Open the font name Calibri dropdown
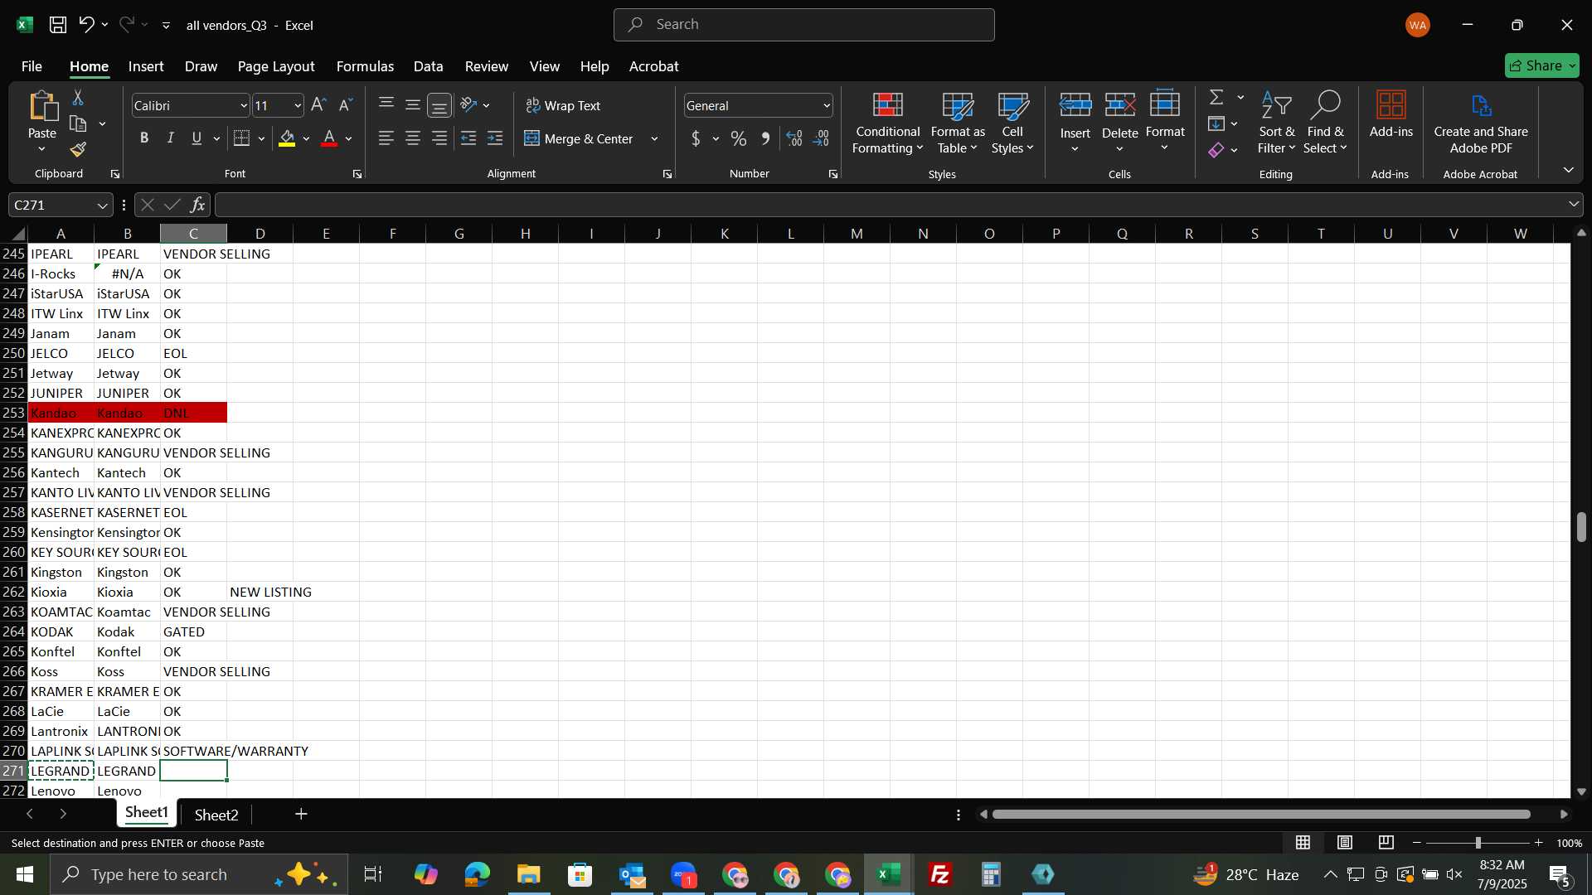 coord(244,106)
